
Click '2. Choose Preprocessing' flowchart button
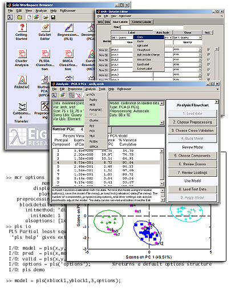pos(192,122)
